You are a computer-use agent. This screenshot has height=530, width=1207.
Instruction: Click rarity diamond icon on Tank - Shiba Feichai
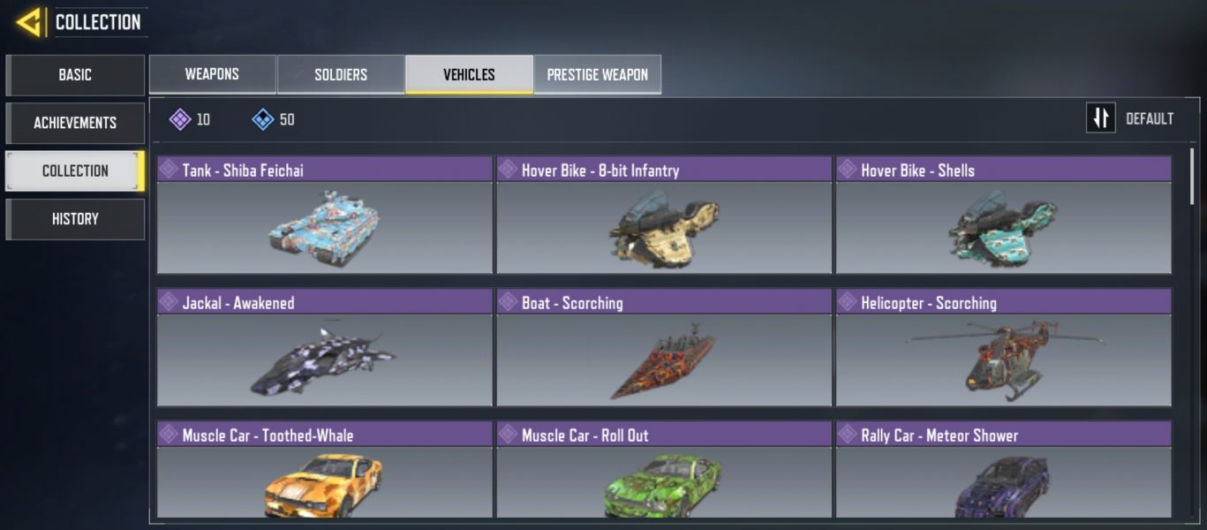tap(169, 170)
